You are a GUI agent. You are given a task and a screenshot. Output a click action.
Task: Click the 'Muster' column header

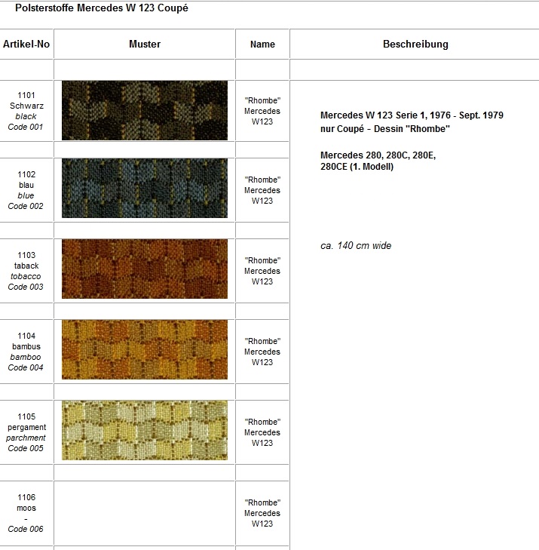[x=145, y=45]
